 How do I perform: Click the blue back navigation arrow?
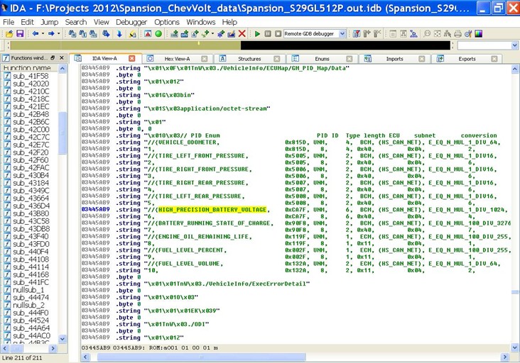(x=35, y=33)
